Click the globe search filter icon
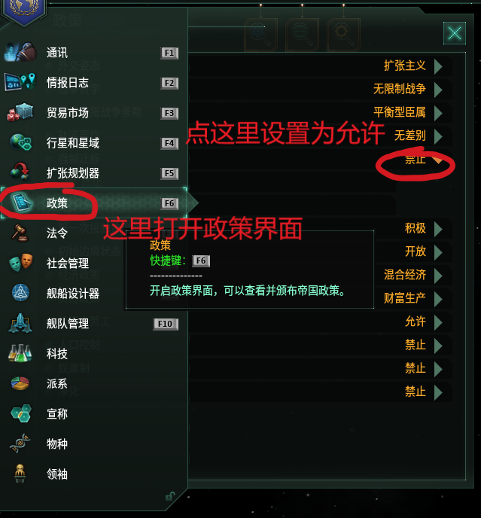Screen dimensions: 481x518 (x=302, y=35)
